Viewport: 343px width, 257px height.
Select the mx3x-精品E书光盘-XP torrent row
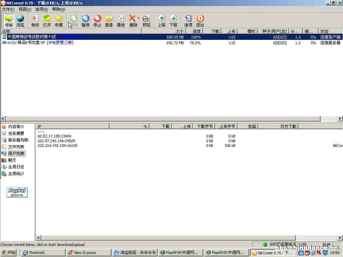pos(40,43)
